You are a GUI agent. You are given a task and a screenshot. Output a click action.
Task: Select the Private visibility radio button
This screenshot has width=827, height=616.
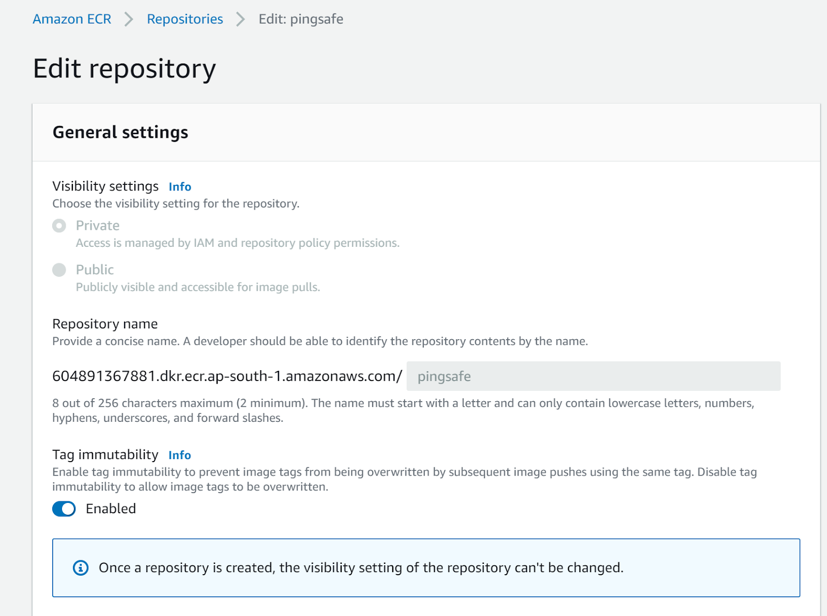pos(59,226)
